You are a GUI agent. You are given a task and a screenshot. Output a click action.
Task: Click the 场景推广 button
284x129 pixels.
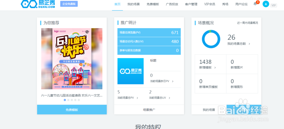(x=149, y=110)
